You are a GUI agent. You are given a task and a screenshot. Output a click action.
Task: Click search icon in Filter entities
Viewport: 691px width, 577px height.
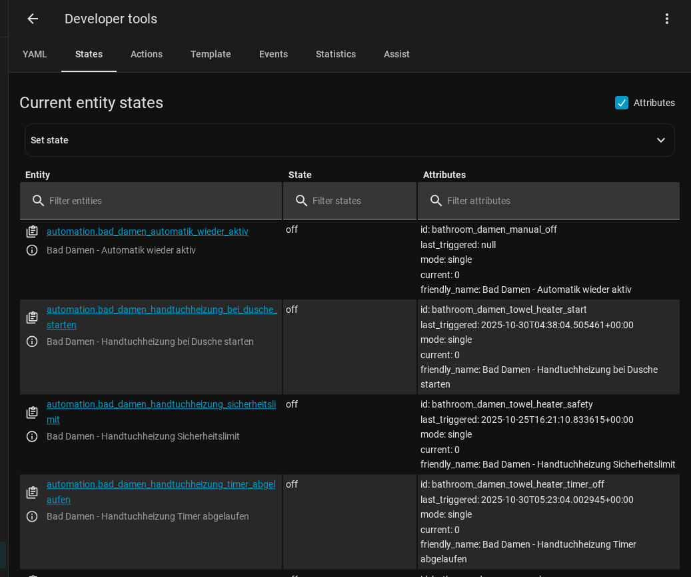[x=39, y=201]
